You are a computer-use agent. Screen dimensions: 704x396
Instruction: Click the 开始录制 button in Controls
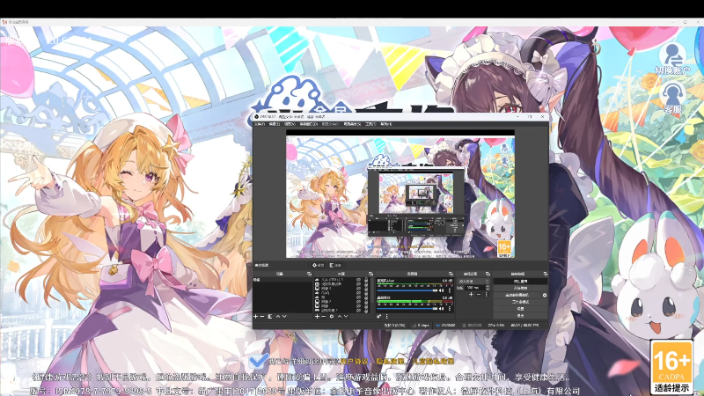click(x=520, y=288)
